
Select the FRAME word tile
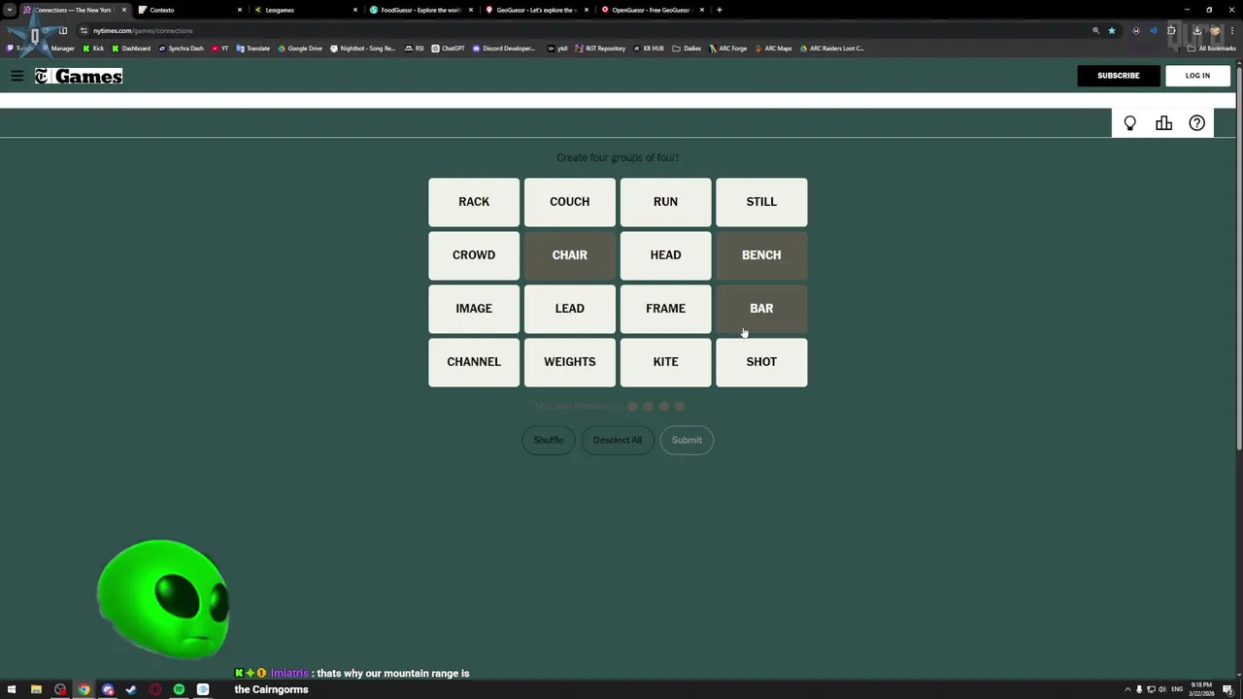665,309
